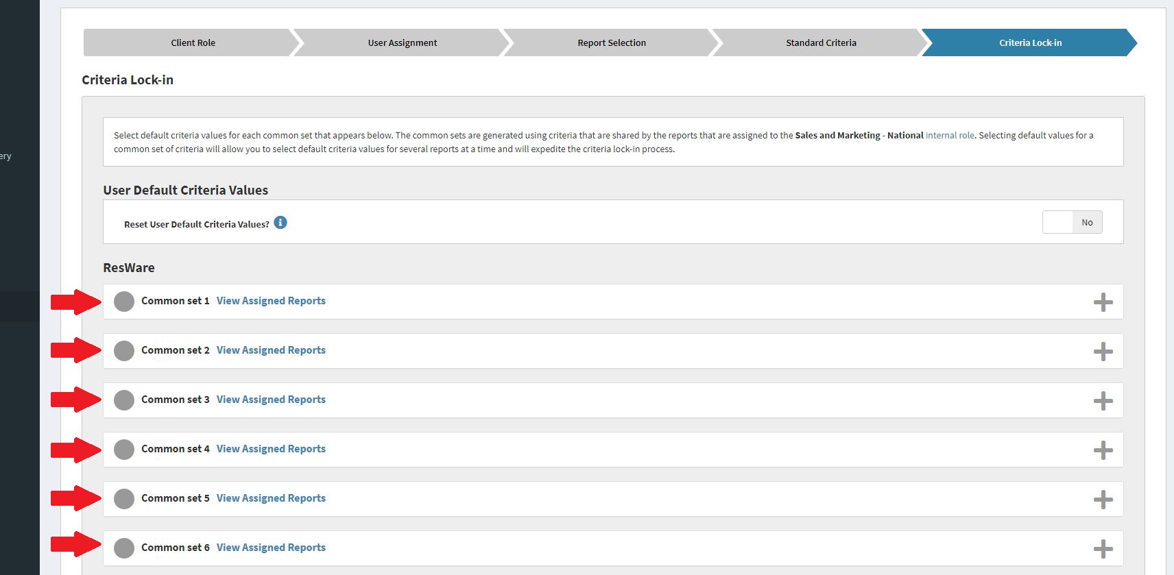Click the info icon beside Reset User Default Criteria
The image size is (1174, 575).
280,223
